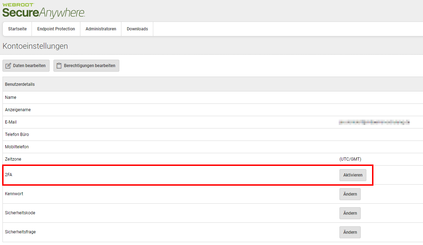Click the Sicherheitskode row label
Viewport: 423px width, 245px height.
click(20, 213)
